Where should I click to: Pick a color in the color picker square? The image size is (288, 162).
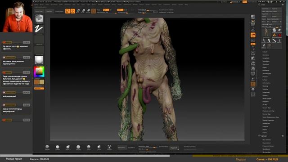[x=39, y=72]
